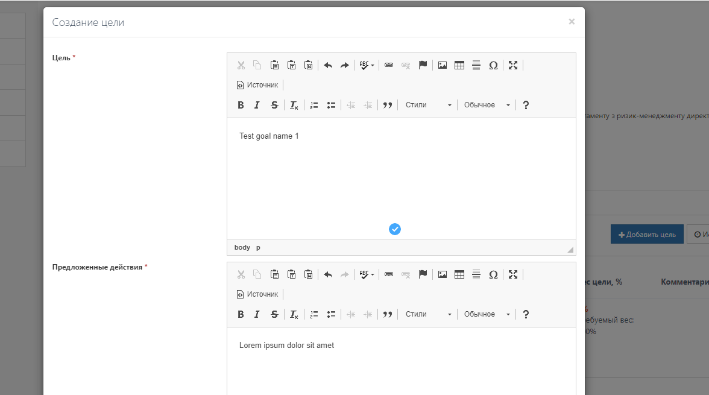Insert special character in Цель editor

click(493, 65)
